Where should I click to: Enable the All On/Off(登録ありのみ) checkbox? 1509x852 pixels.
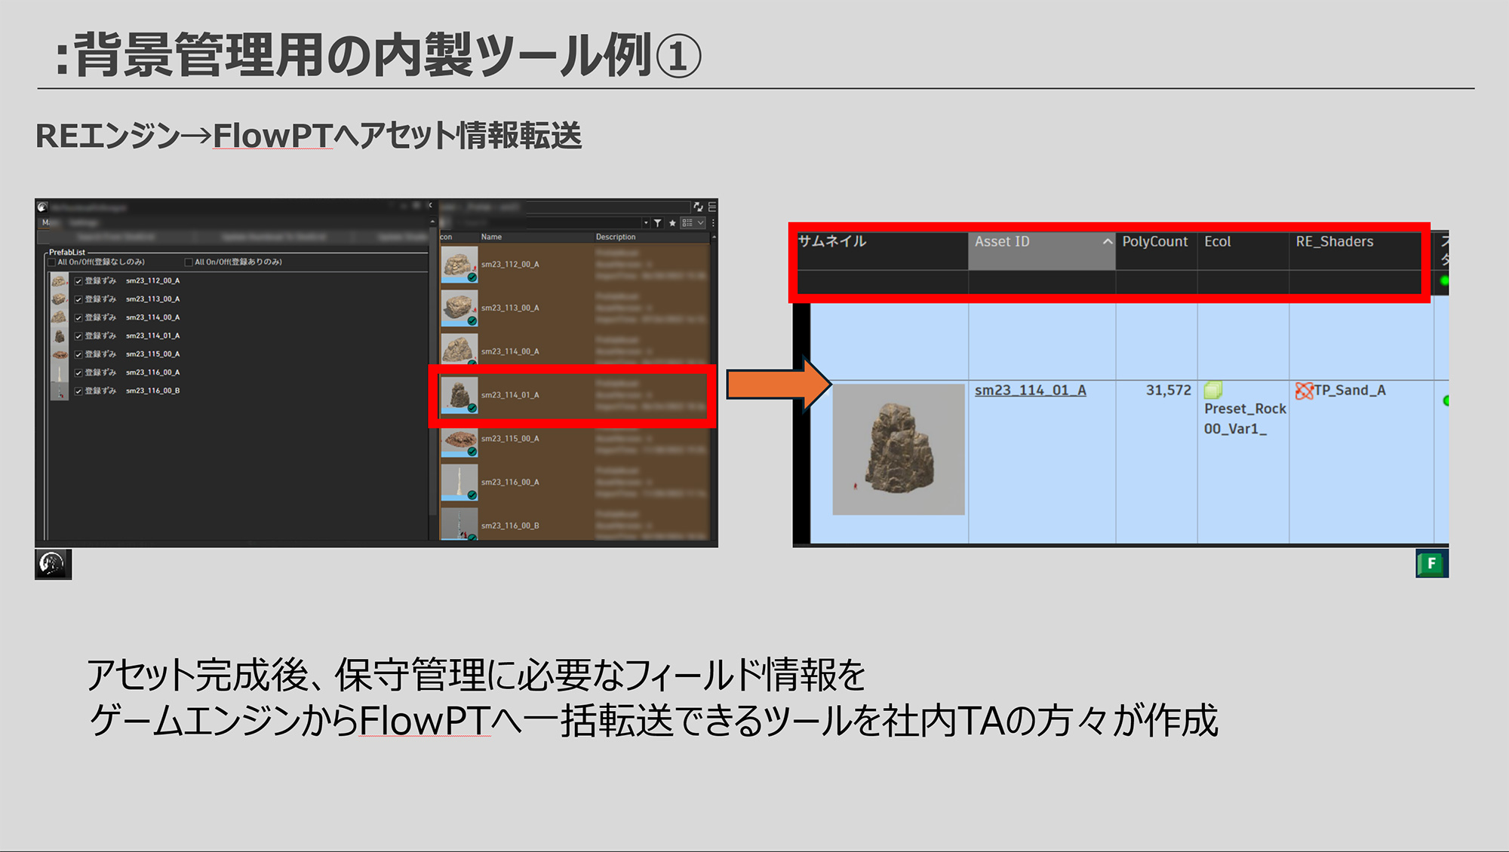tap(188, 262)
